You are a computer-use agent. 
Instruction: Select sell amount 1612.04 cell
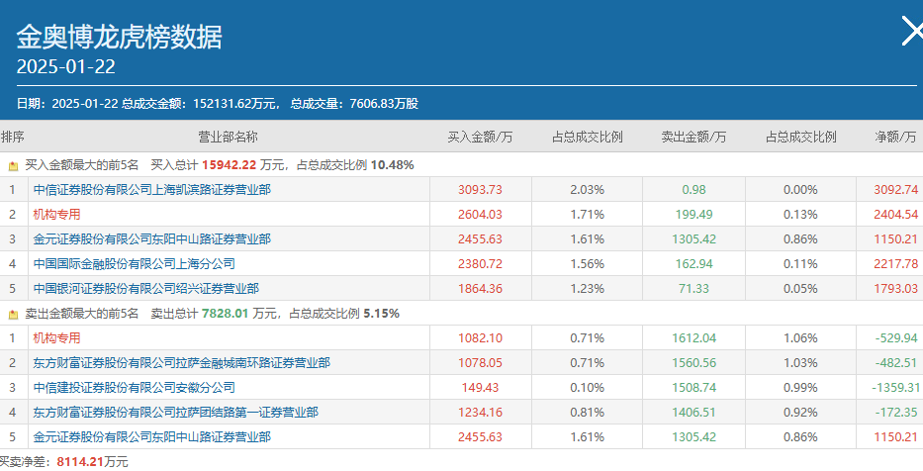pyautogui.click(x=694, y=338)
